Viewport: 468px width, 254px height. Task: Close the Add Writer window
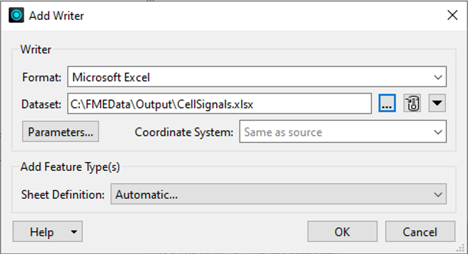(x=453, y=15)
